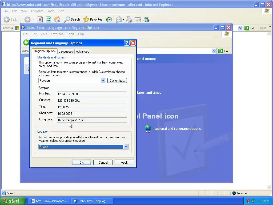The height and width of the screenshot is (205, 273).
Task: Click the Links toolbar label
Action: [x=263, y=28]
